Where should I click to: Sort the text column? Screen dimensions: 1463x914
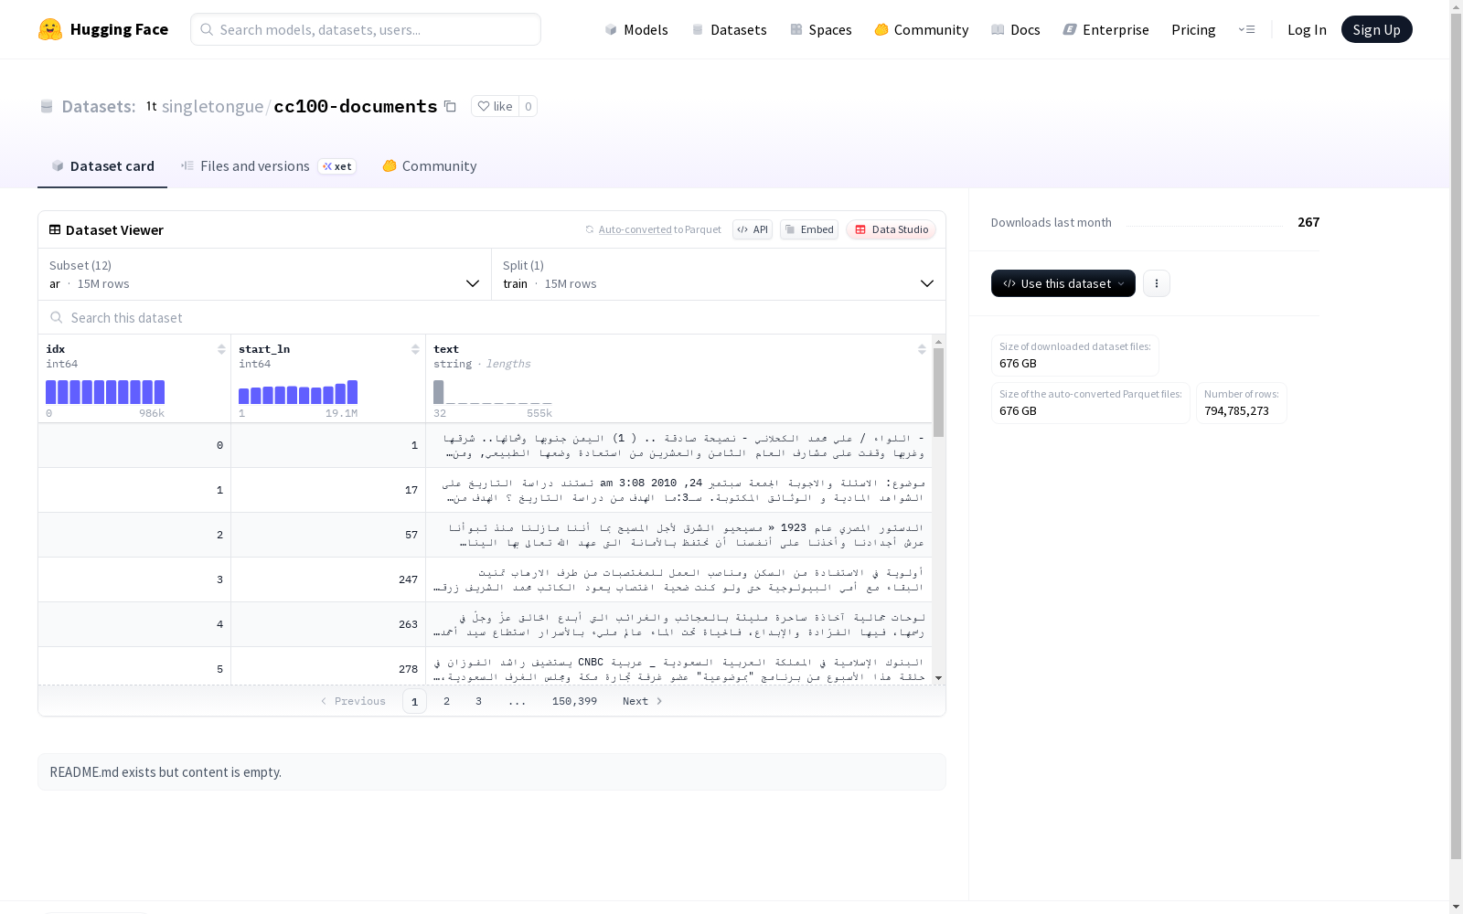pos(922,349)
